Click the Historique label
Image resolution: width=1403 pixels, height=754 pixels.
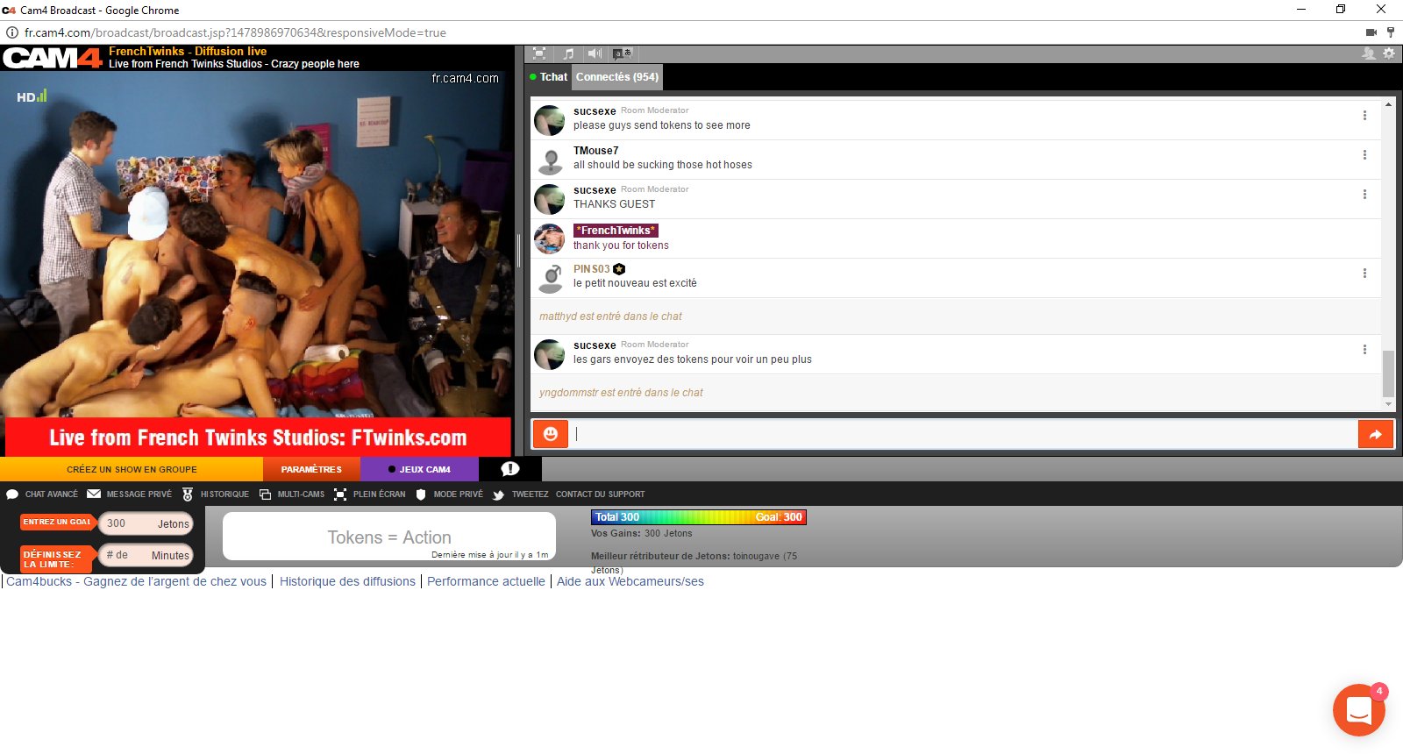point(224,494)
